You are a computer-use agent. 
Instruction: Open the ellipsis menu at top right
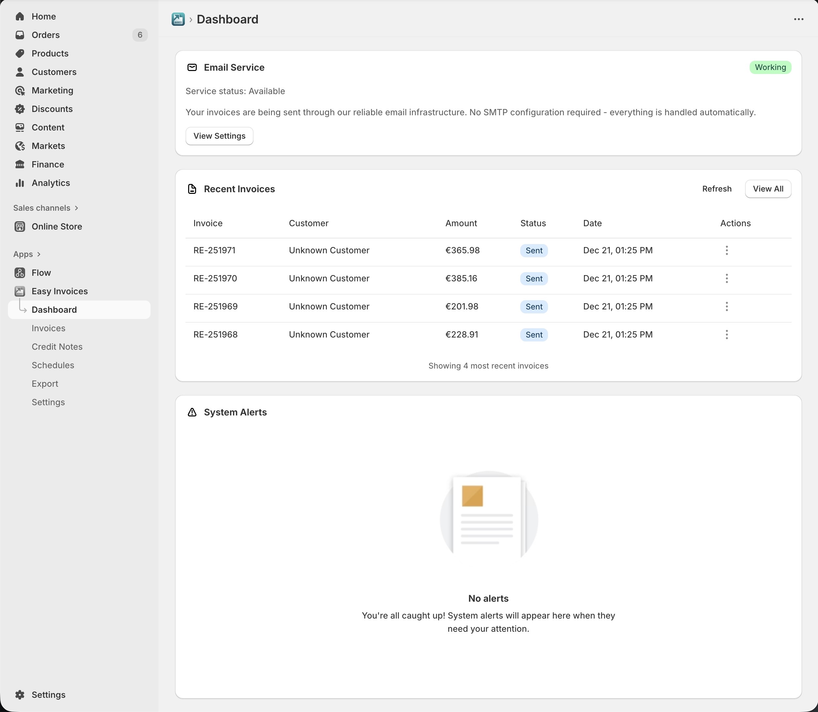tap(799, 19)
